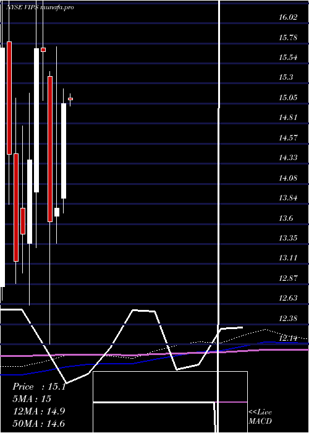This screenshot has height=433, width=309.
Task: Click the latest small red candlestick near 15.05
Action: click(x=70, y=99)
